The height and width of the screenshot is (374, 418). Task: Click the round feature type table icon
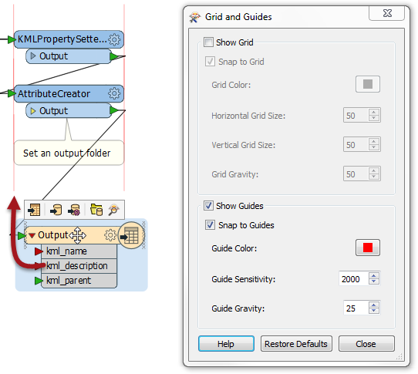[131, 235]
